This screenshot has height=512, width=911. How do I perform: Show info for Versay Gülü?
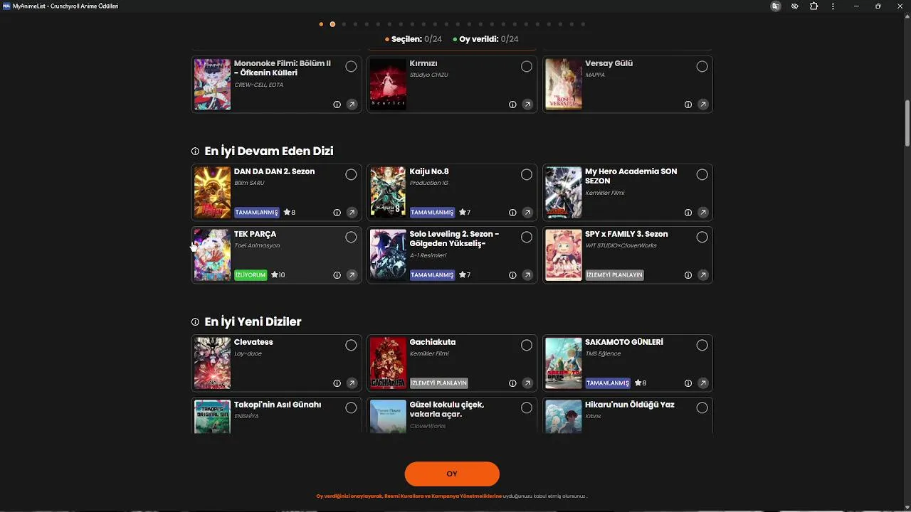tap(688, 105)
